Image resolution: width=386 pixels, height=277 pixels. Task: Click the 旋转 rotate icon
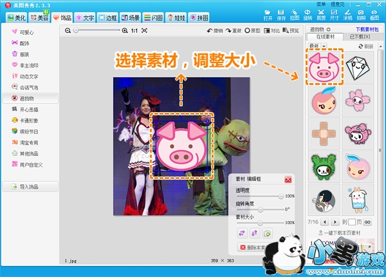pyautogui.click(x=308, y=15)
